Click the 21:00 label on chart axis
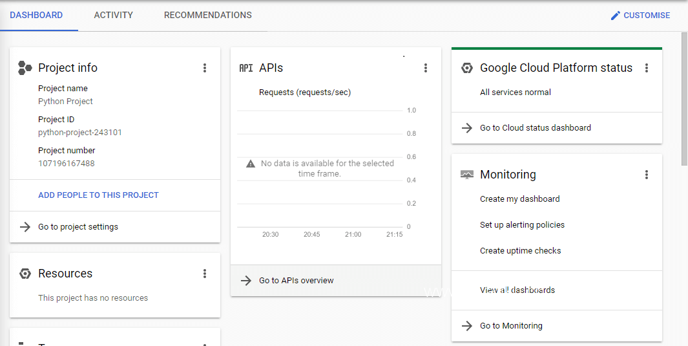The height and width of the screenshot is (346, 688). (353, 235)
